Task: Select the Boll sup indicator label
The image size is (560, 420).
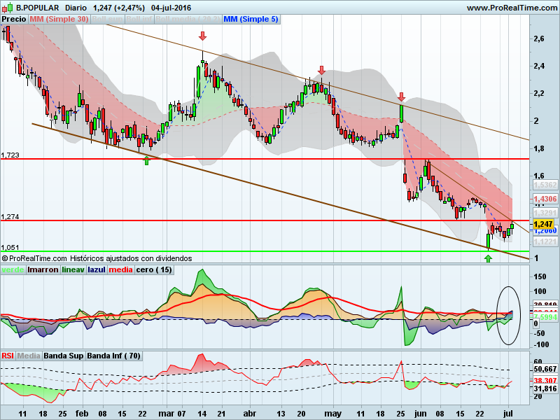Action: point(108,20)
